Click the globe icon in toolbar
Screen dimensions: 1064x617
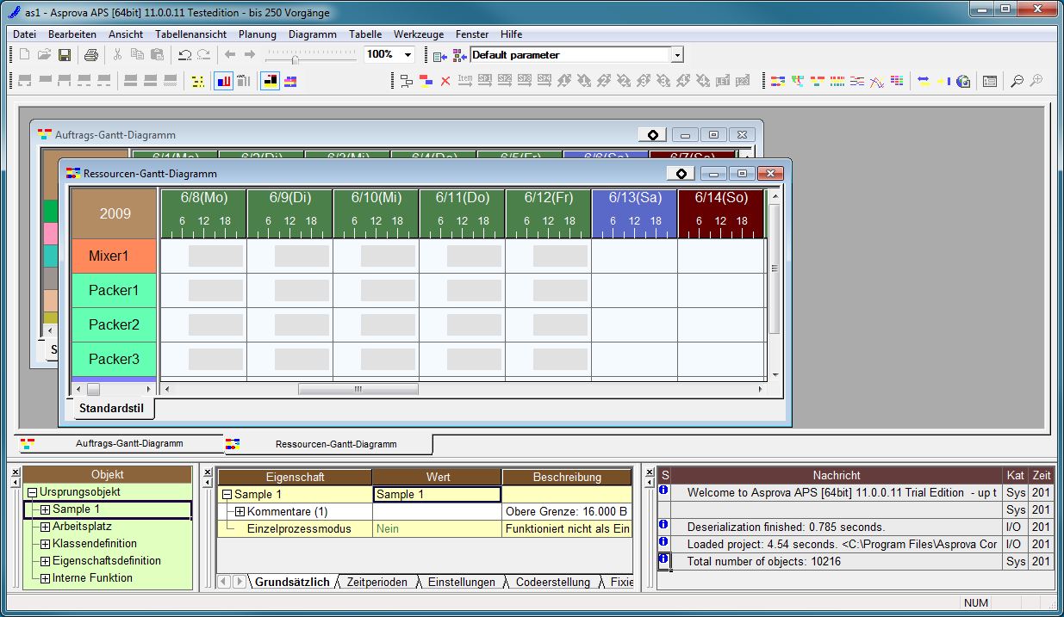963,81
